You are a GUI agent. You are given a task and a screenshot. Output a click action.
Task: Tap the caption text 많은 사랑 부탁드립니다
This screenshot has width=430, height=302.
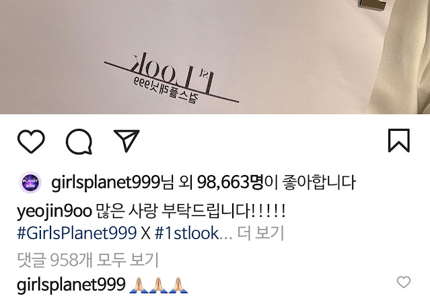[191, 211]
